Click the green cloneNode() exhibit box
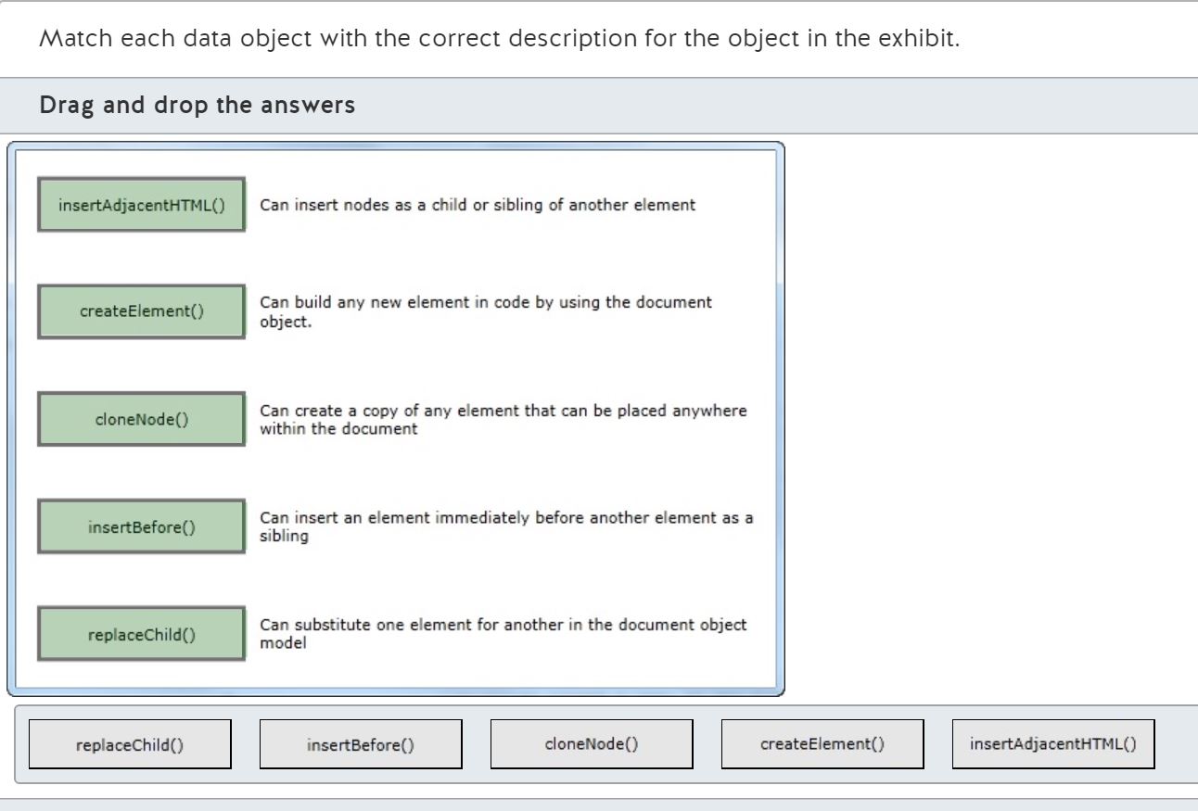 click(141, 420)
